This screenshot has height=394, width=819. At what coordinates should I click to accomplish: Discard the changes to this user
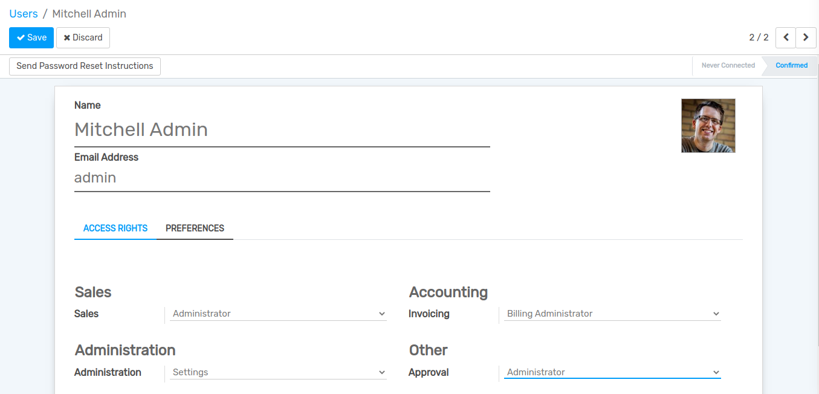pos(83,37)
